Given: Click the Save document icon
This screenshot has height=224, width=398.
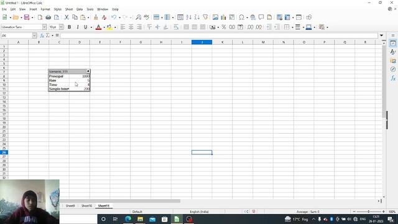Looking at the screenshot, I should 26,17.
